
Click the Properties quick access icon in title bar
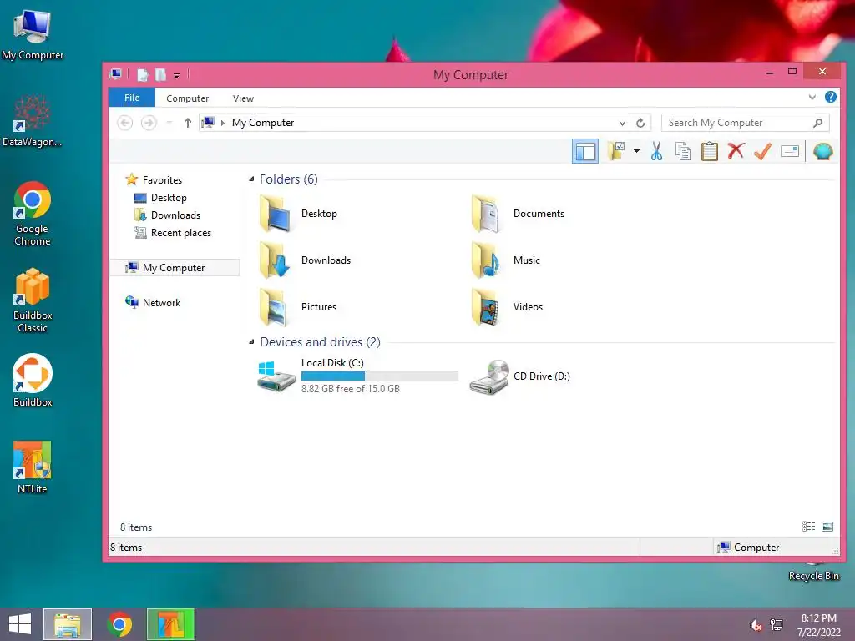coord(142,74)
